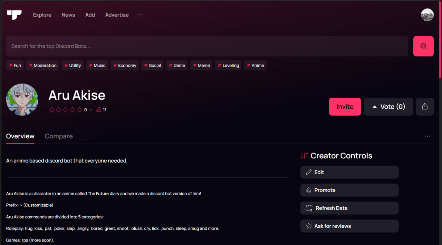Click the Promote rocket icon
Image resolution: width=442 pixels, height=245 pixels.
309,190
